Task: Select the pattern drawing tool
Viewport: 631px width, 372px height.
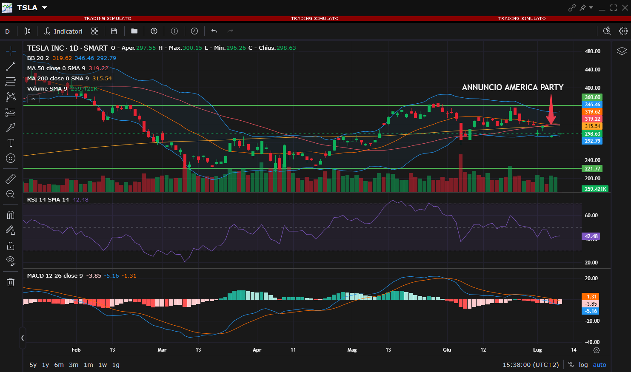Action: click(11, 97)
